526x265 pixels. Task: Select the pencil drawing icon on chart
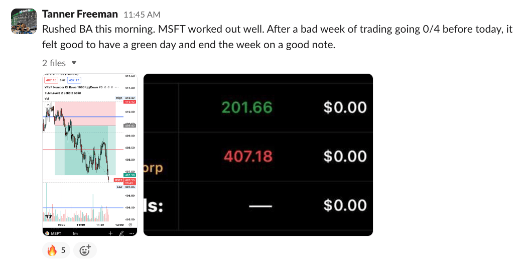[121, 233]
